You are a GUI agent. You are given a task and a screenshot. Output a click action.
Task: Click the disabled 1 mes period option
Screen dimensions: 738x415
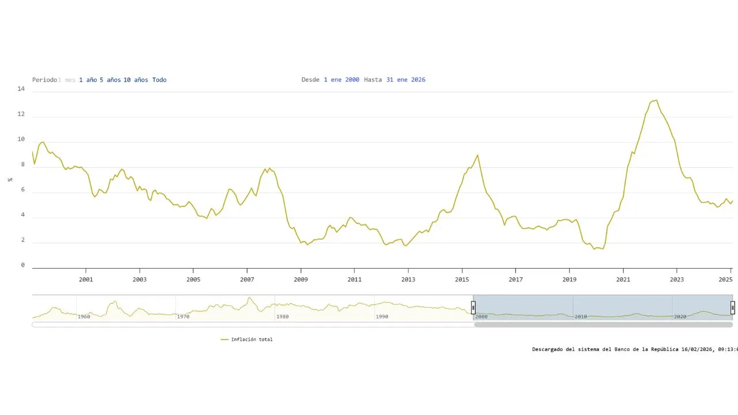coord(66,80)
